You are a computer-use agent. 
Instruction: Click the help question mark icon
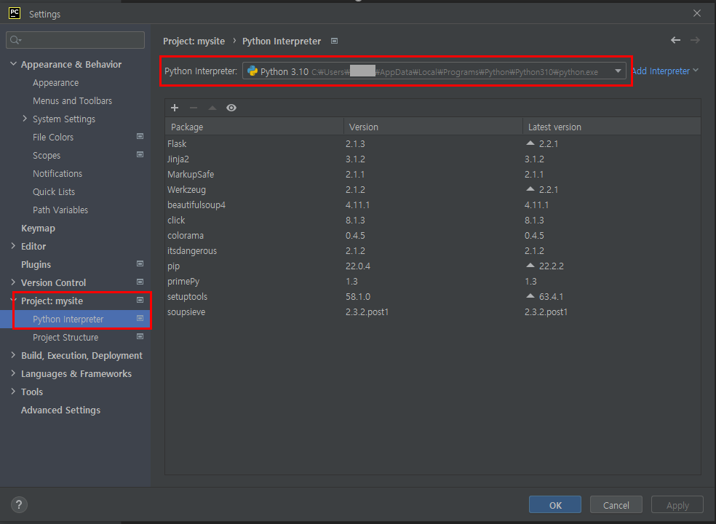pos(19,505)
